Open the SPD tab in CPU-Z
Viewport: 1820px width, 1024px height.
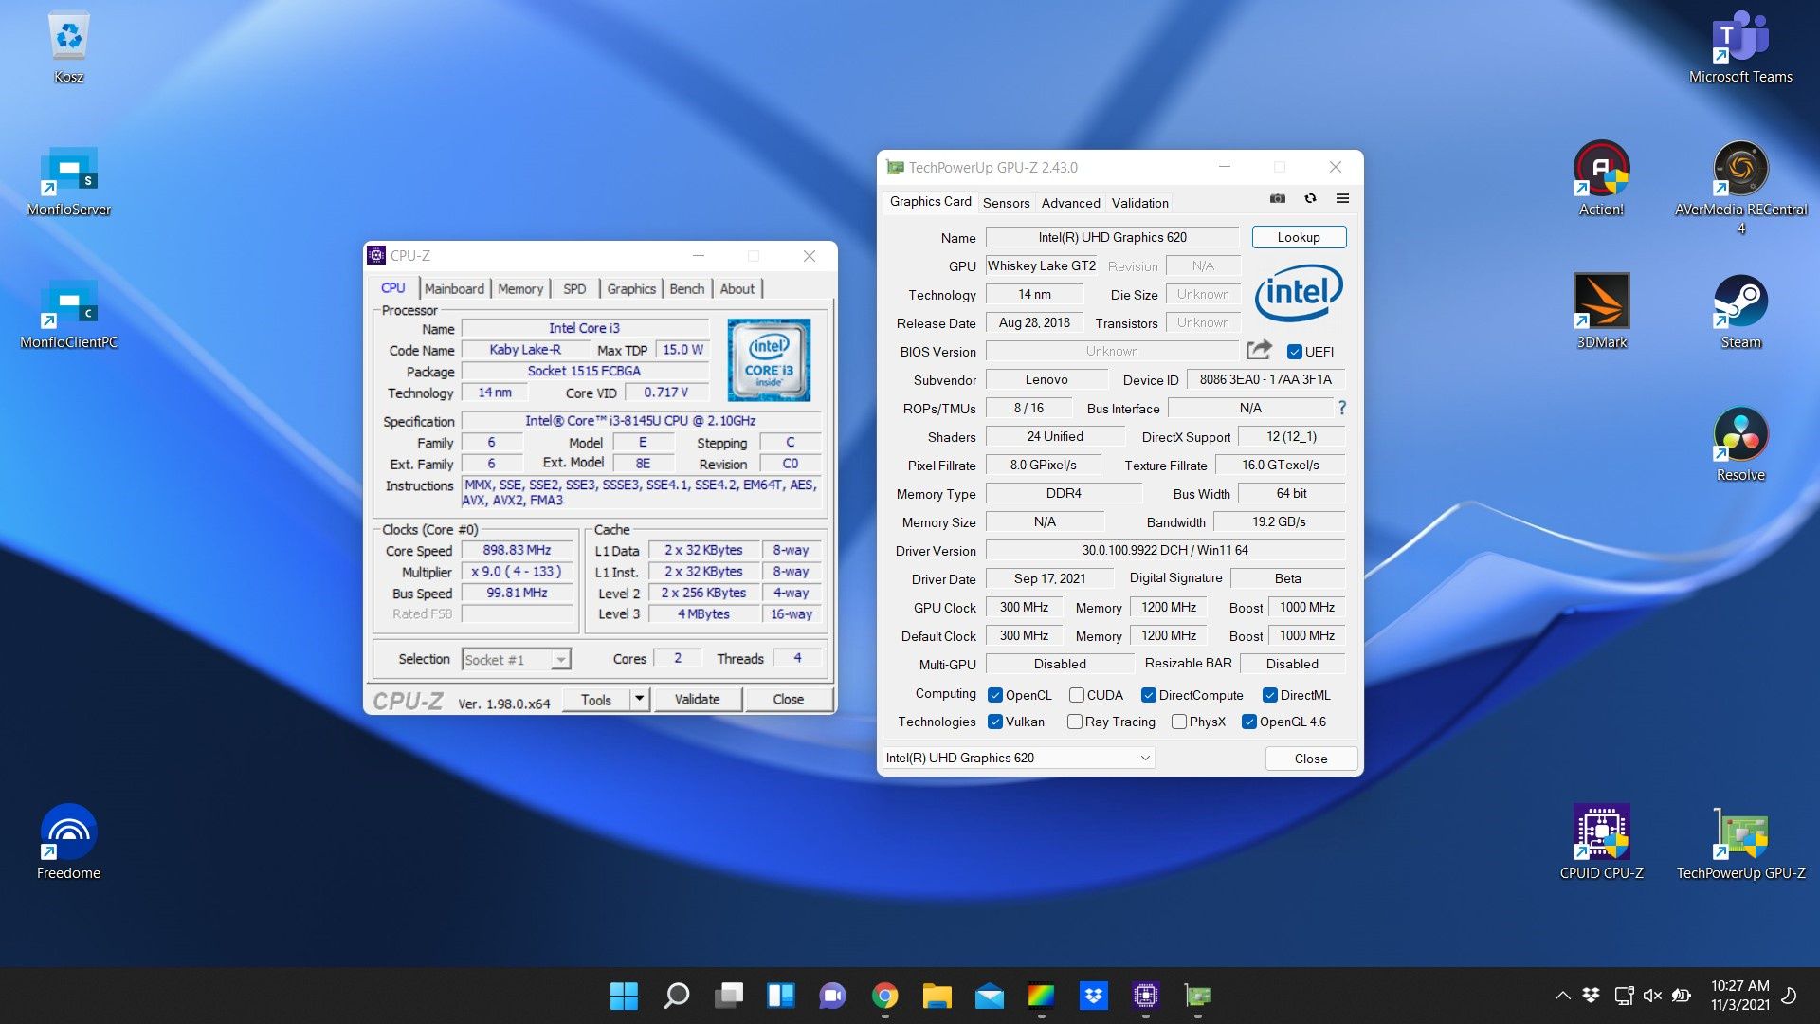point(574,288)
